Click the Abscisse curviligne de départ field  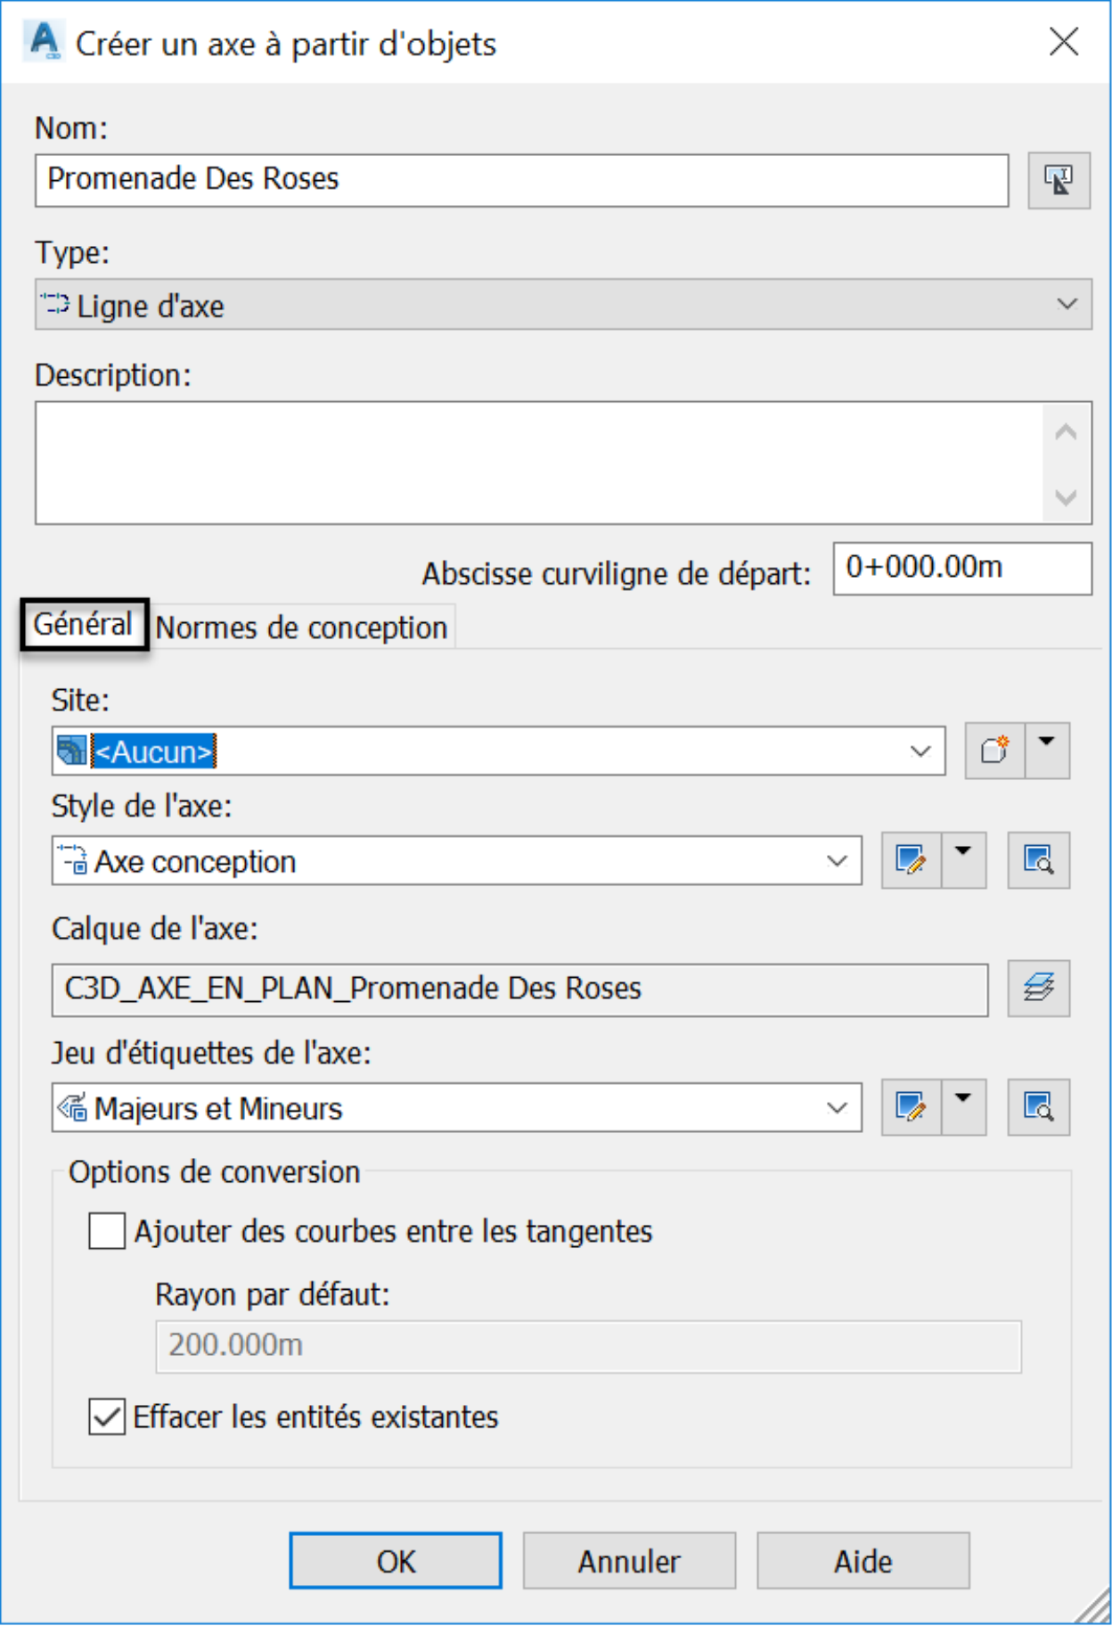pos(962,569)
